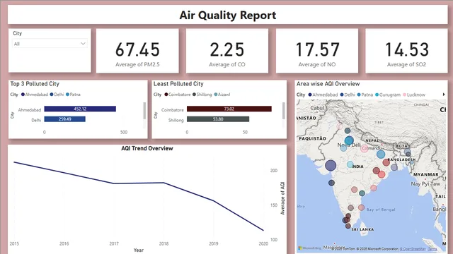This screenshot has width=453, height=254.
Task: Click Delhi legend dot in map legend
Action: pyautogui.click(x=342, y=95)
